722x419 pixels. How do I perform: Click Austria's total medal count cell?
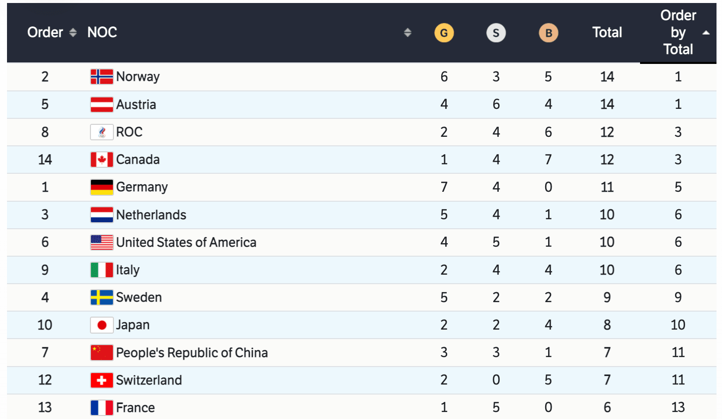607,105
